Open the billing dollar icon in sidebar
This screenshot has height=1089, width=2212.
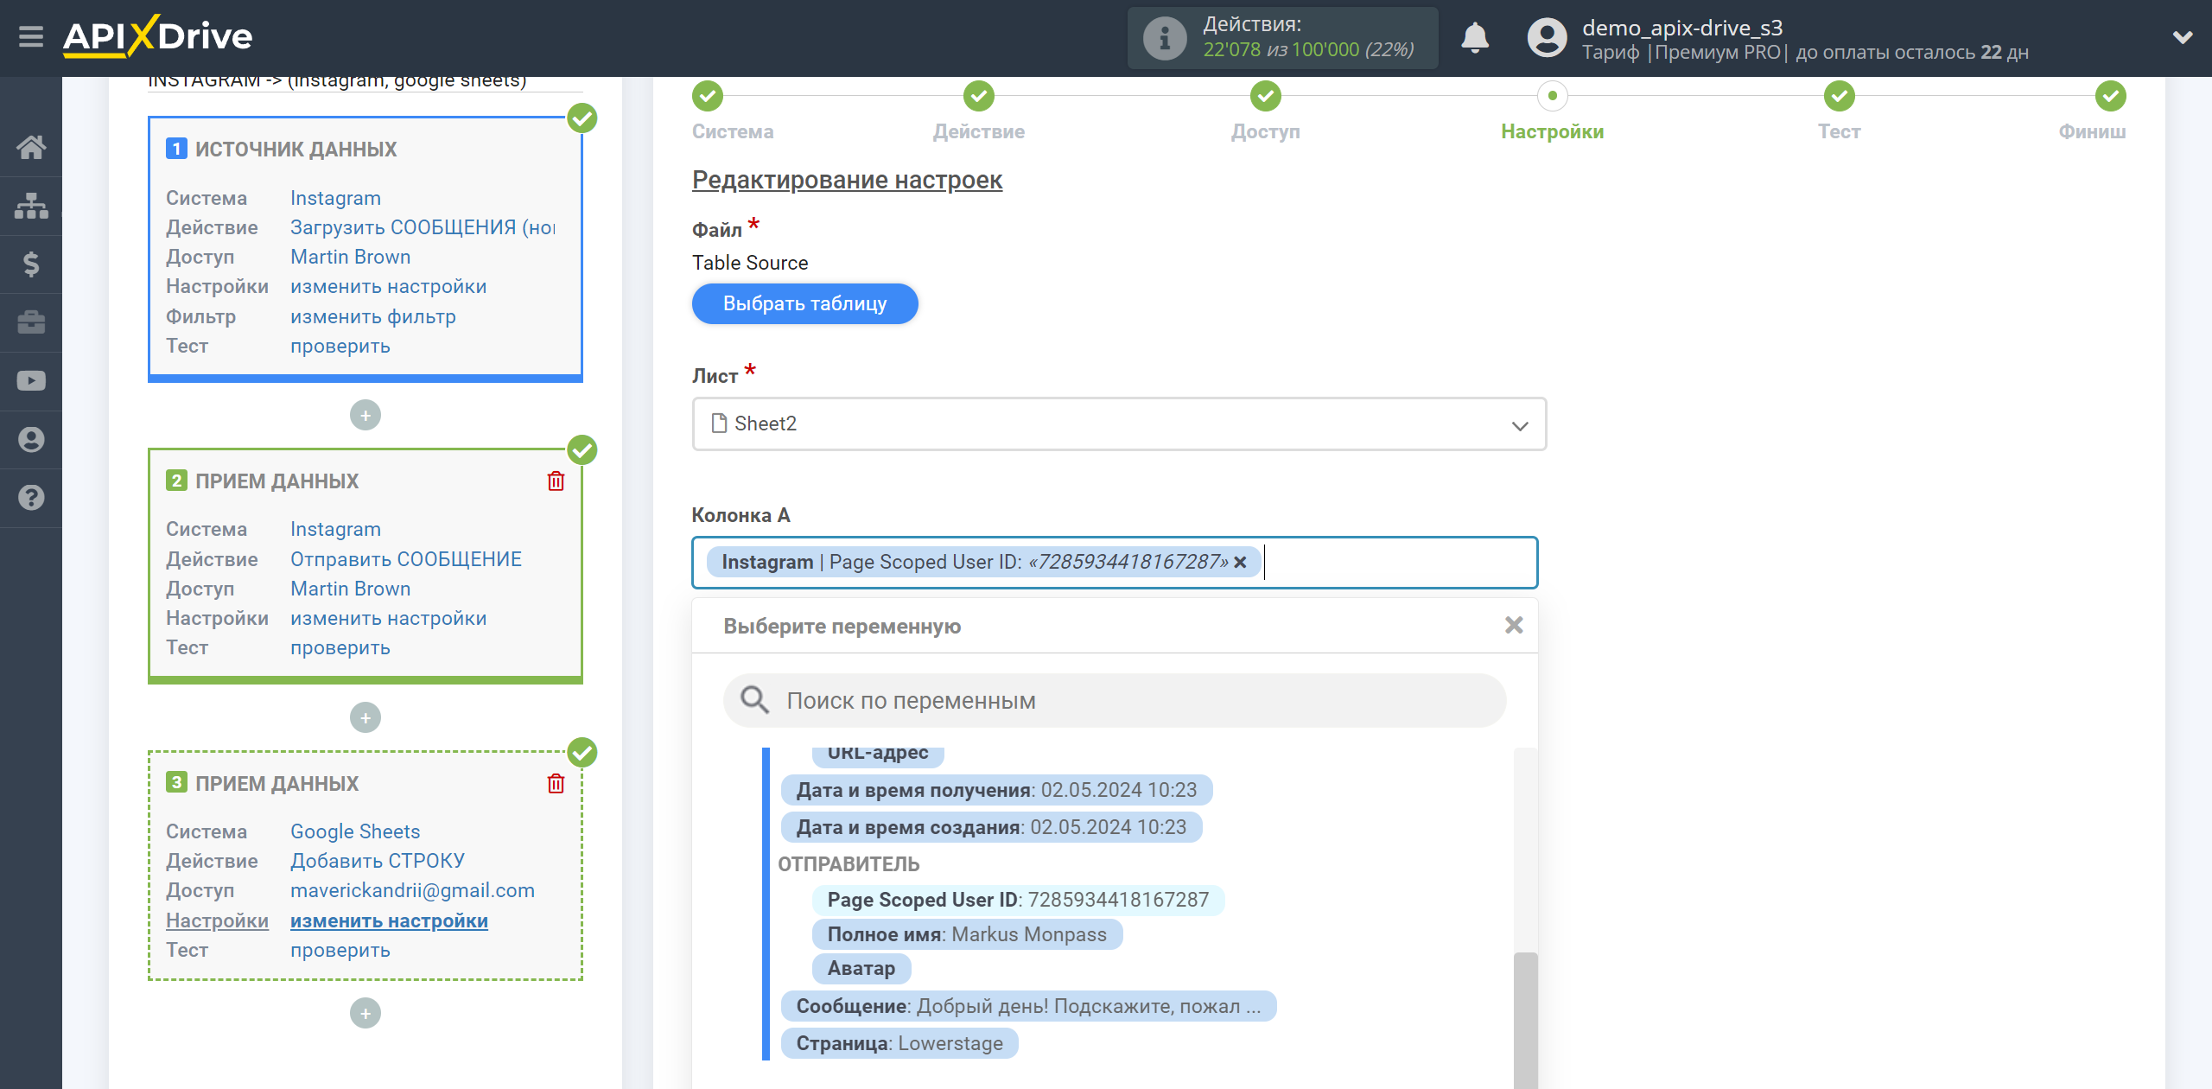tap(31, 264)
